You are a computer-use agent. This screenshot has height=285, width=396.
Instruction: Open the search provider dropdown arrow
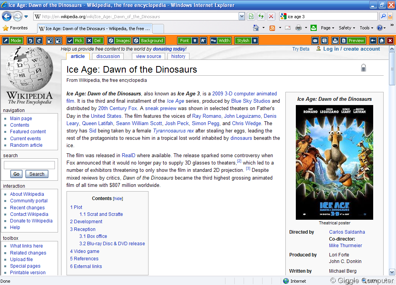390,16
